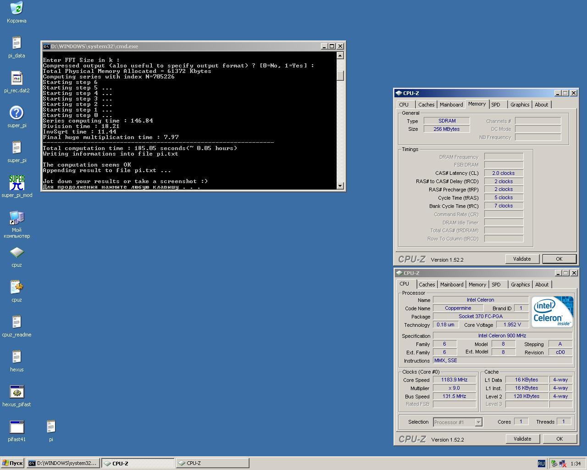Open the pi text file icon
The image size is (587, 470).
click(x=51, y=427)
